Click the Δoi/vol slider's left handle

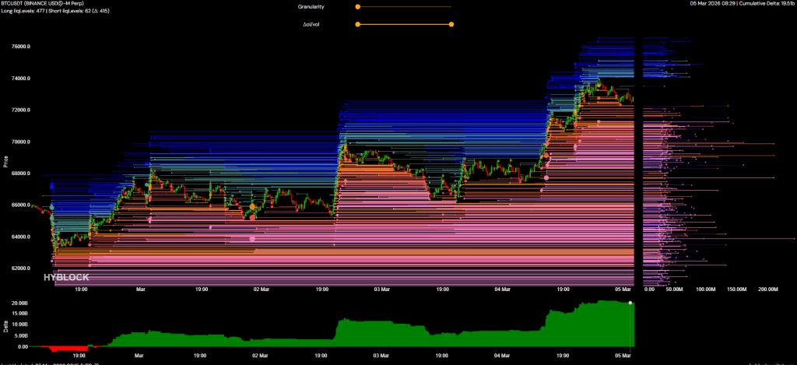[357, 24]
